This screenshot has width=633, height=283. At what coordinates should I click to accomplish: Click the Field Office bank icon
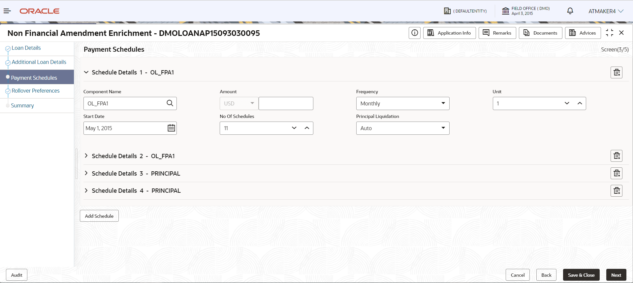click(x=505, y=11)
